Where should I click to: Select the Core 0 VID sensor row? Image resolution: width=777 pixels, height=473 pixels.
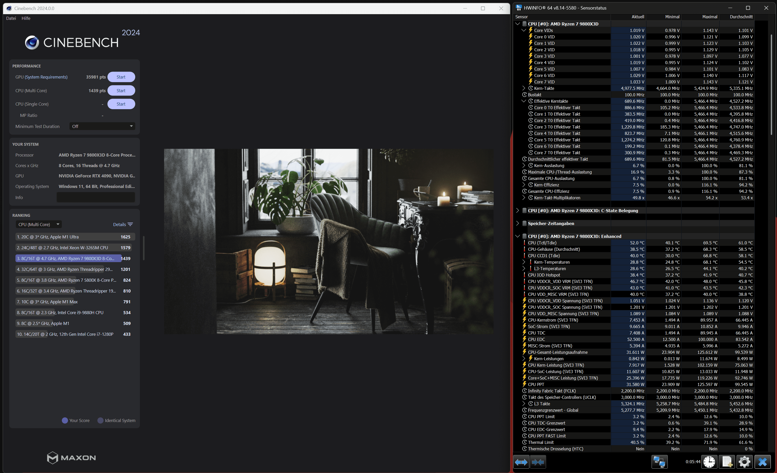(x=634, y=37)
